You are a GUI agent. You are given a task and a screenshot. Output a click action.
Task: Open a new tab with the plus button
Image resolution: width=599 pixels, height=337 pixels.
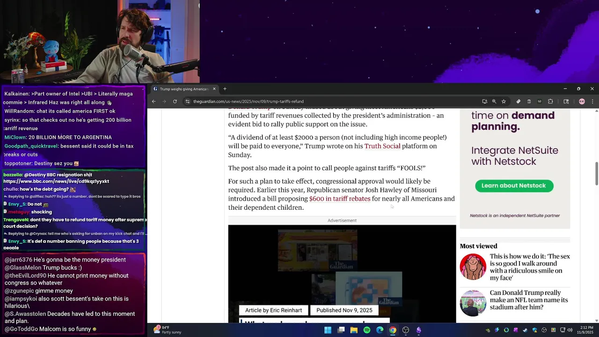tap(225, 89)
